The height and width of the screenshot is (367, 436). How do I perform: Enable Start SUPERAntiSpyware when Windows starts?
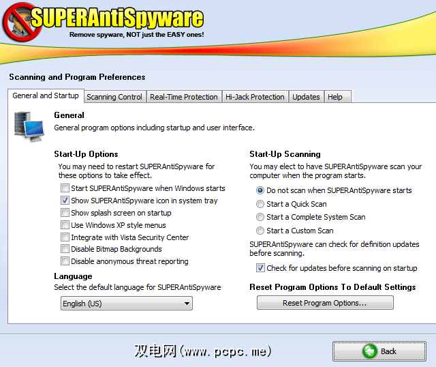(65, 188)
